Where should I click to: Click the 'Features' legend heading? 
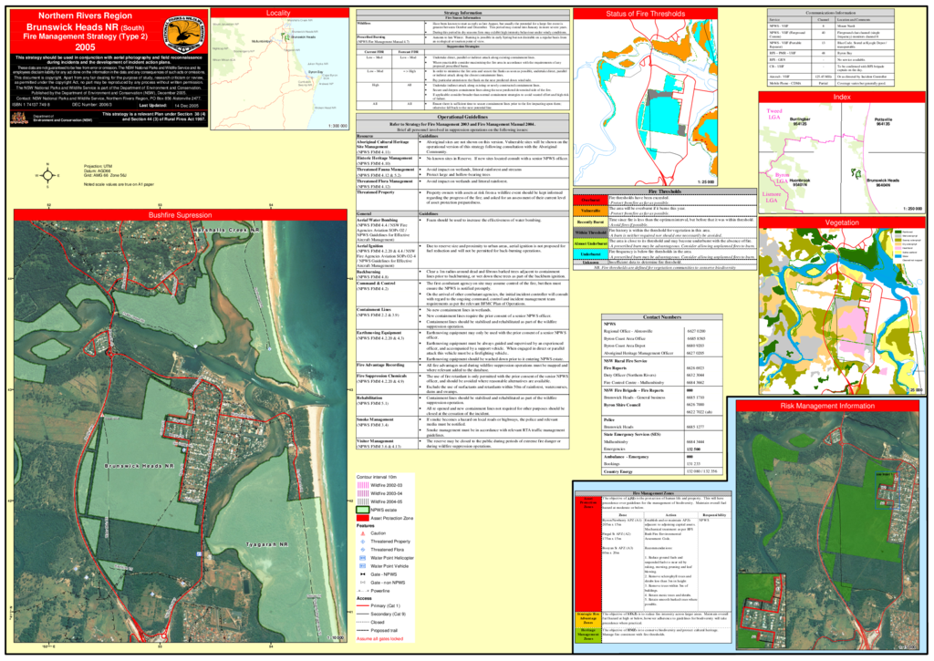(x=365, y=526)
